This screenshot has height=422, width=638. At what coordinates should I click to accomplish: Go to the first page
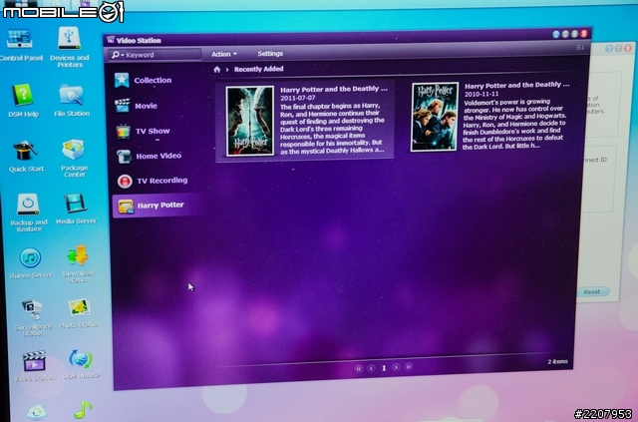tap(359, 369)
